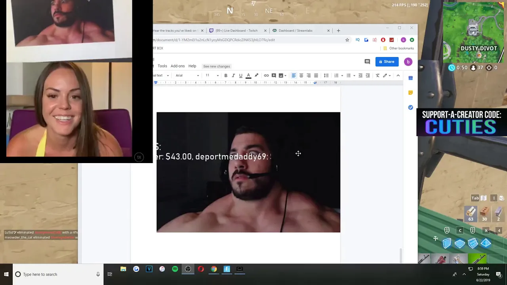The height and width of the screenshot is (285, 507).
Task: Click the add comment toolbar icon
Action: (x=274, y=76)
